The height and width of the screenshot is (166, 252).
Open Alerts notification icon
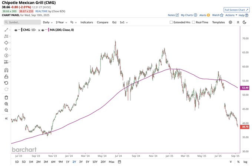pos(208,15)
